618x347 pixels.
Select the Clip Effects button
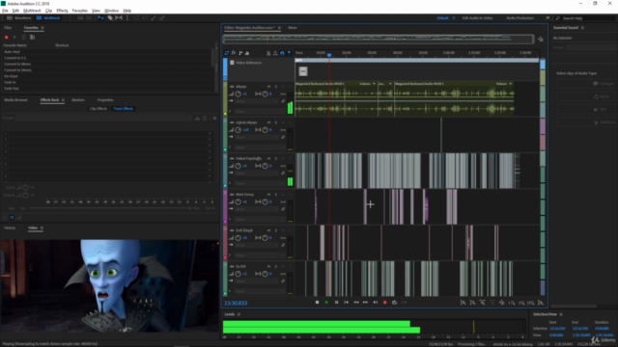pos(98,109)
